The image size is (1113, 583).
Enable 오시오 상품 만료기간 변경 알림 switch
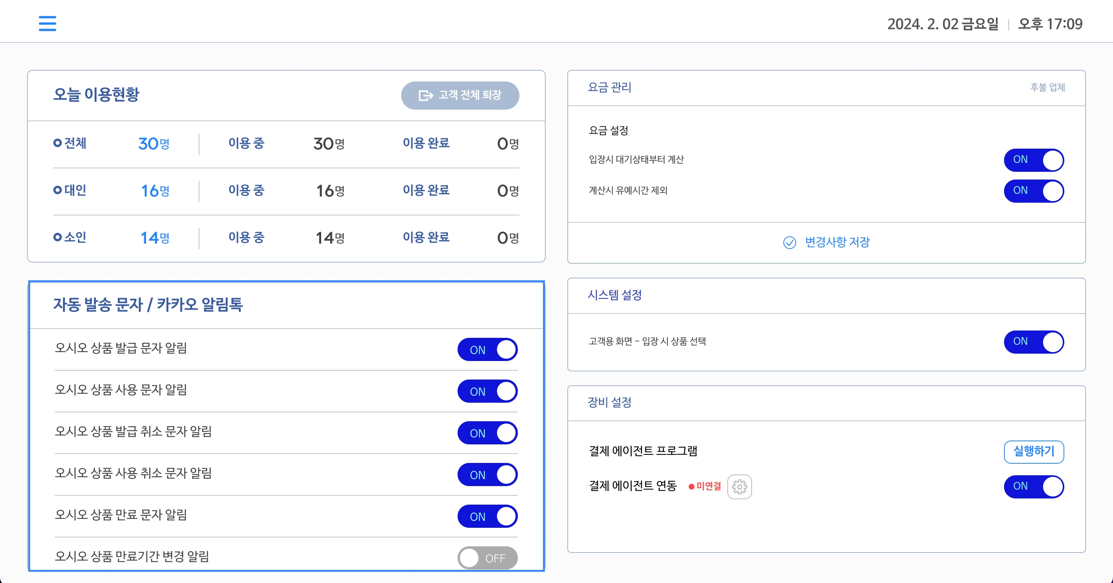[487, 558]
